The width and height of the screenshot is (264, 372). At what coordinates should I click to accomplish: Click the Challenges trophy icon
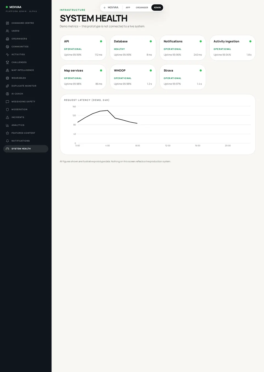[7, 62]
